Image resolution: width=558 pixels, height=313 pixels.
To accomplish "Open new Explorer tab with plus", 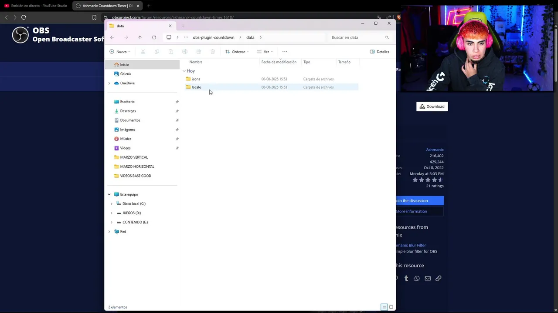I will (183, 26).
